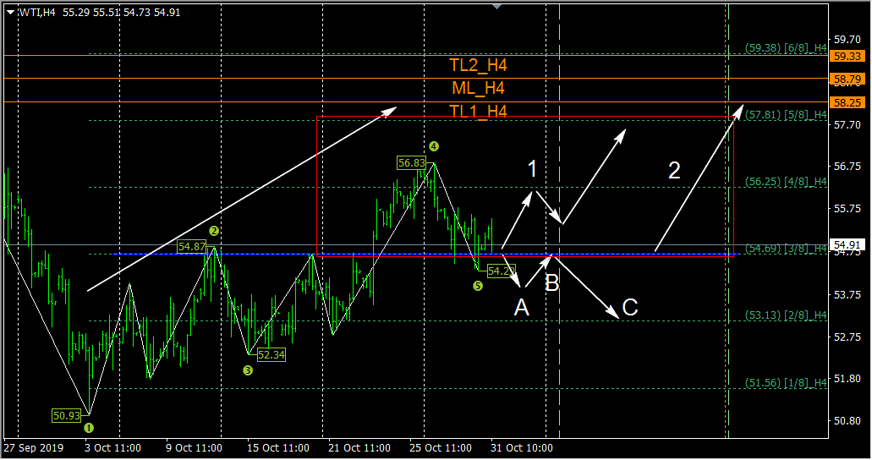
Task: Click the 52.34 swing low label
Action: pos(271,355)
